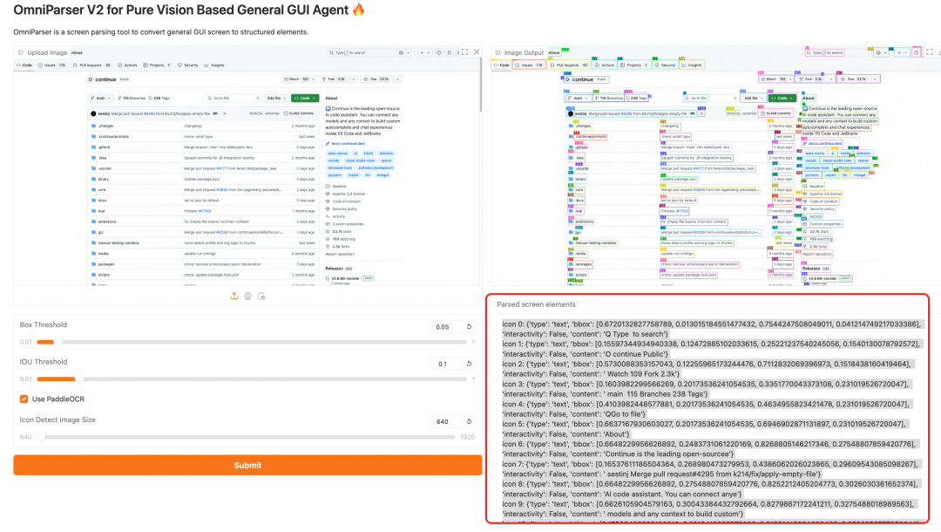
Task: Click parsed line 'models and any context to build custom'
Action: click(708, 509)
